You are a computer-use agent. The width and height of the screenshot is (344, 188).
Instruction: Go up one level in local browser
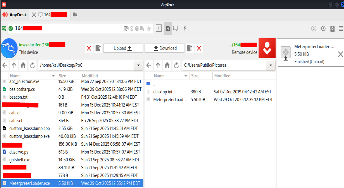pyautogui.click(x=14, y=65)
